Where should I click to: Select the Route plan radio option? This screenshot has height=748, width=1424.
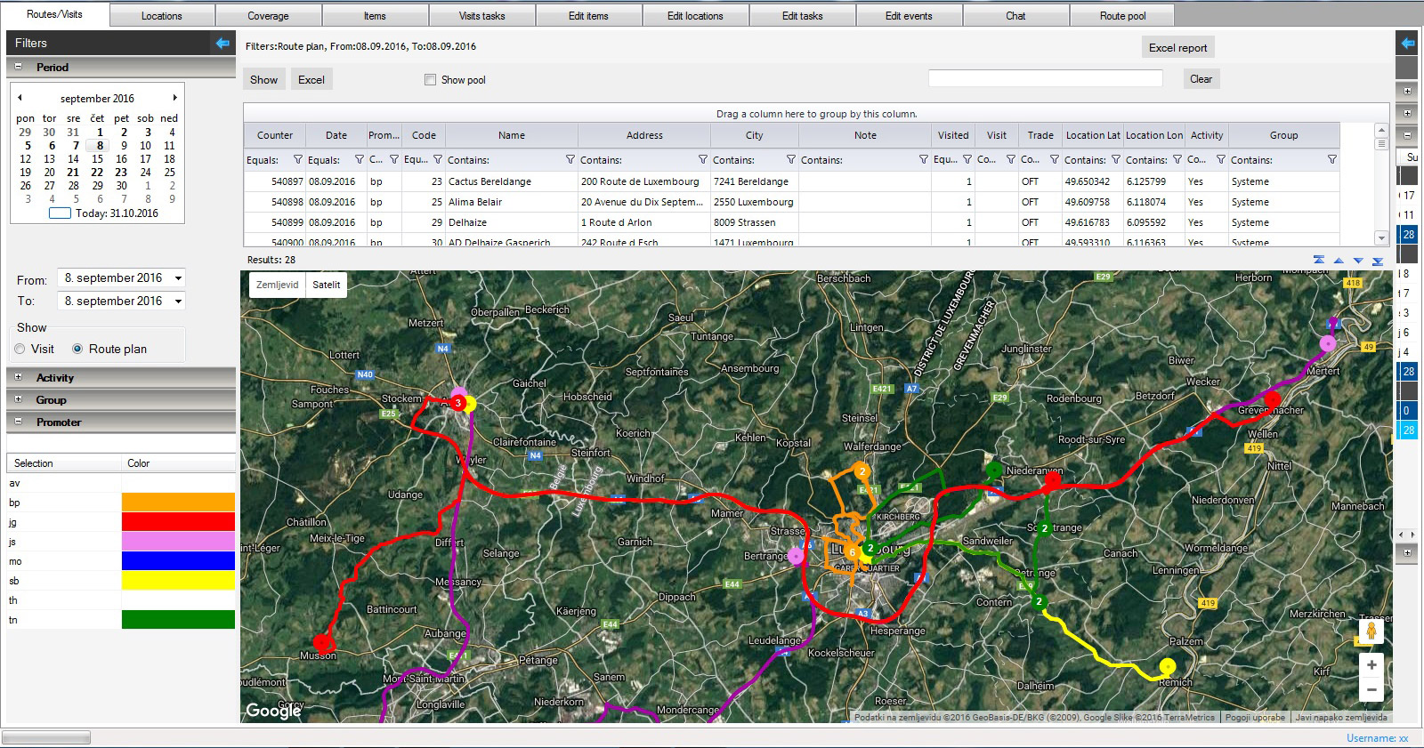(78, 350)
